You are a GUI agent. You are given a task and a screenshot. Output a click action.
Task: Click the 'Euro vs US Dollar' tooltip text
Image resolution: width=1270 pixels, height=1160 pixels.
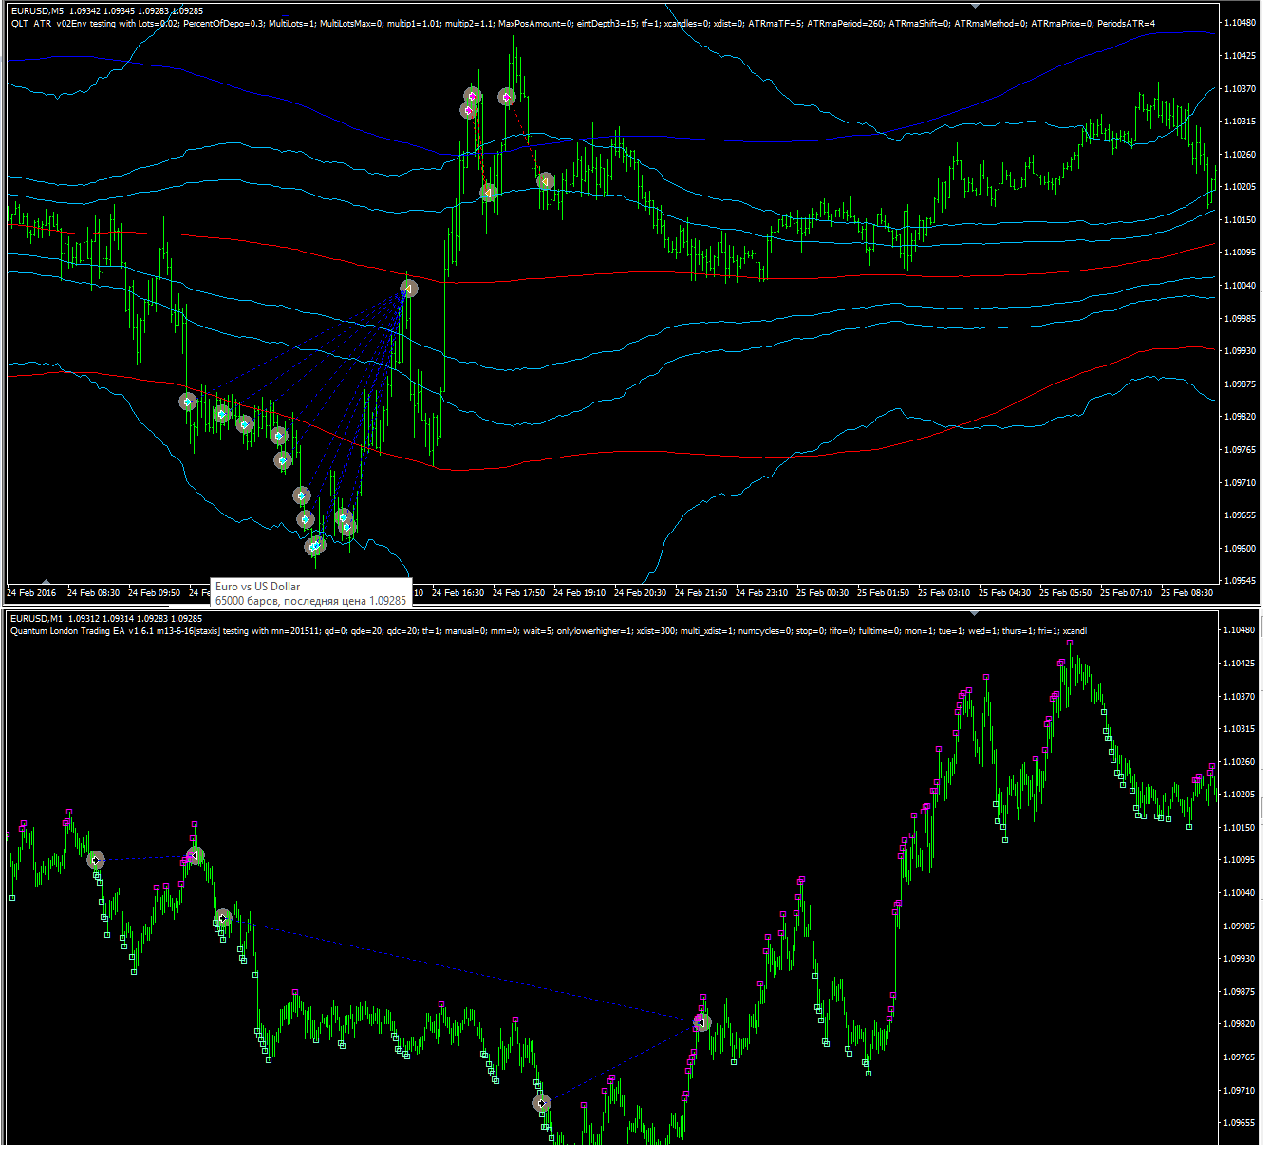(x=257, y=587)
